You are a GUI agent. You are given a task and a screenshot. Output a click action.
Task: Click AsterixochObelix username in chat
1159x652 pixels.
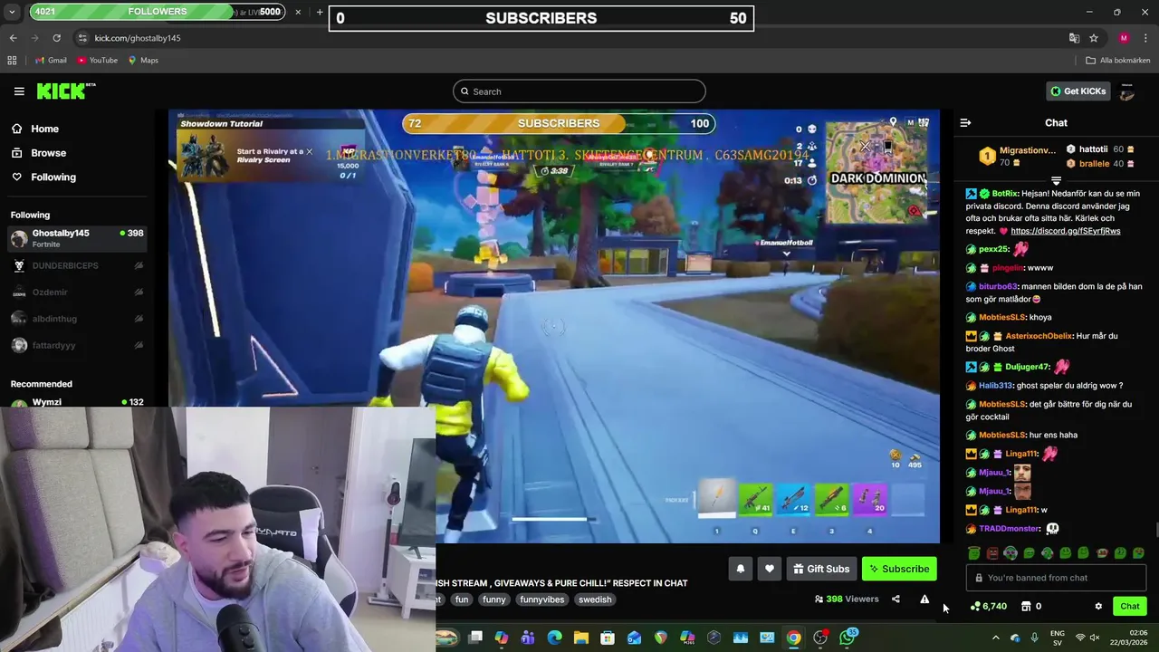click(x=1039, y=336)
